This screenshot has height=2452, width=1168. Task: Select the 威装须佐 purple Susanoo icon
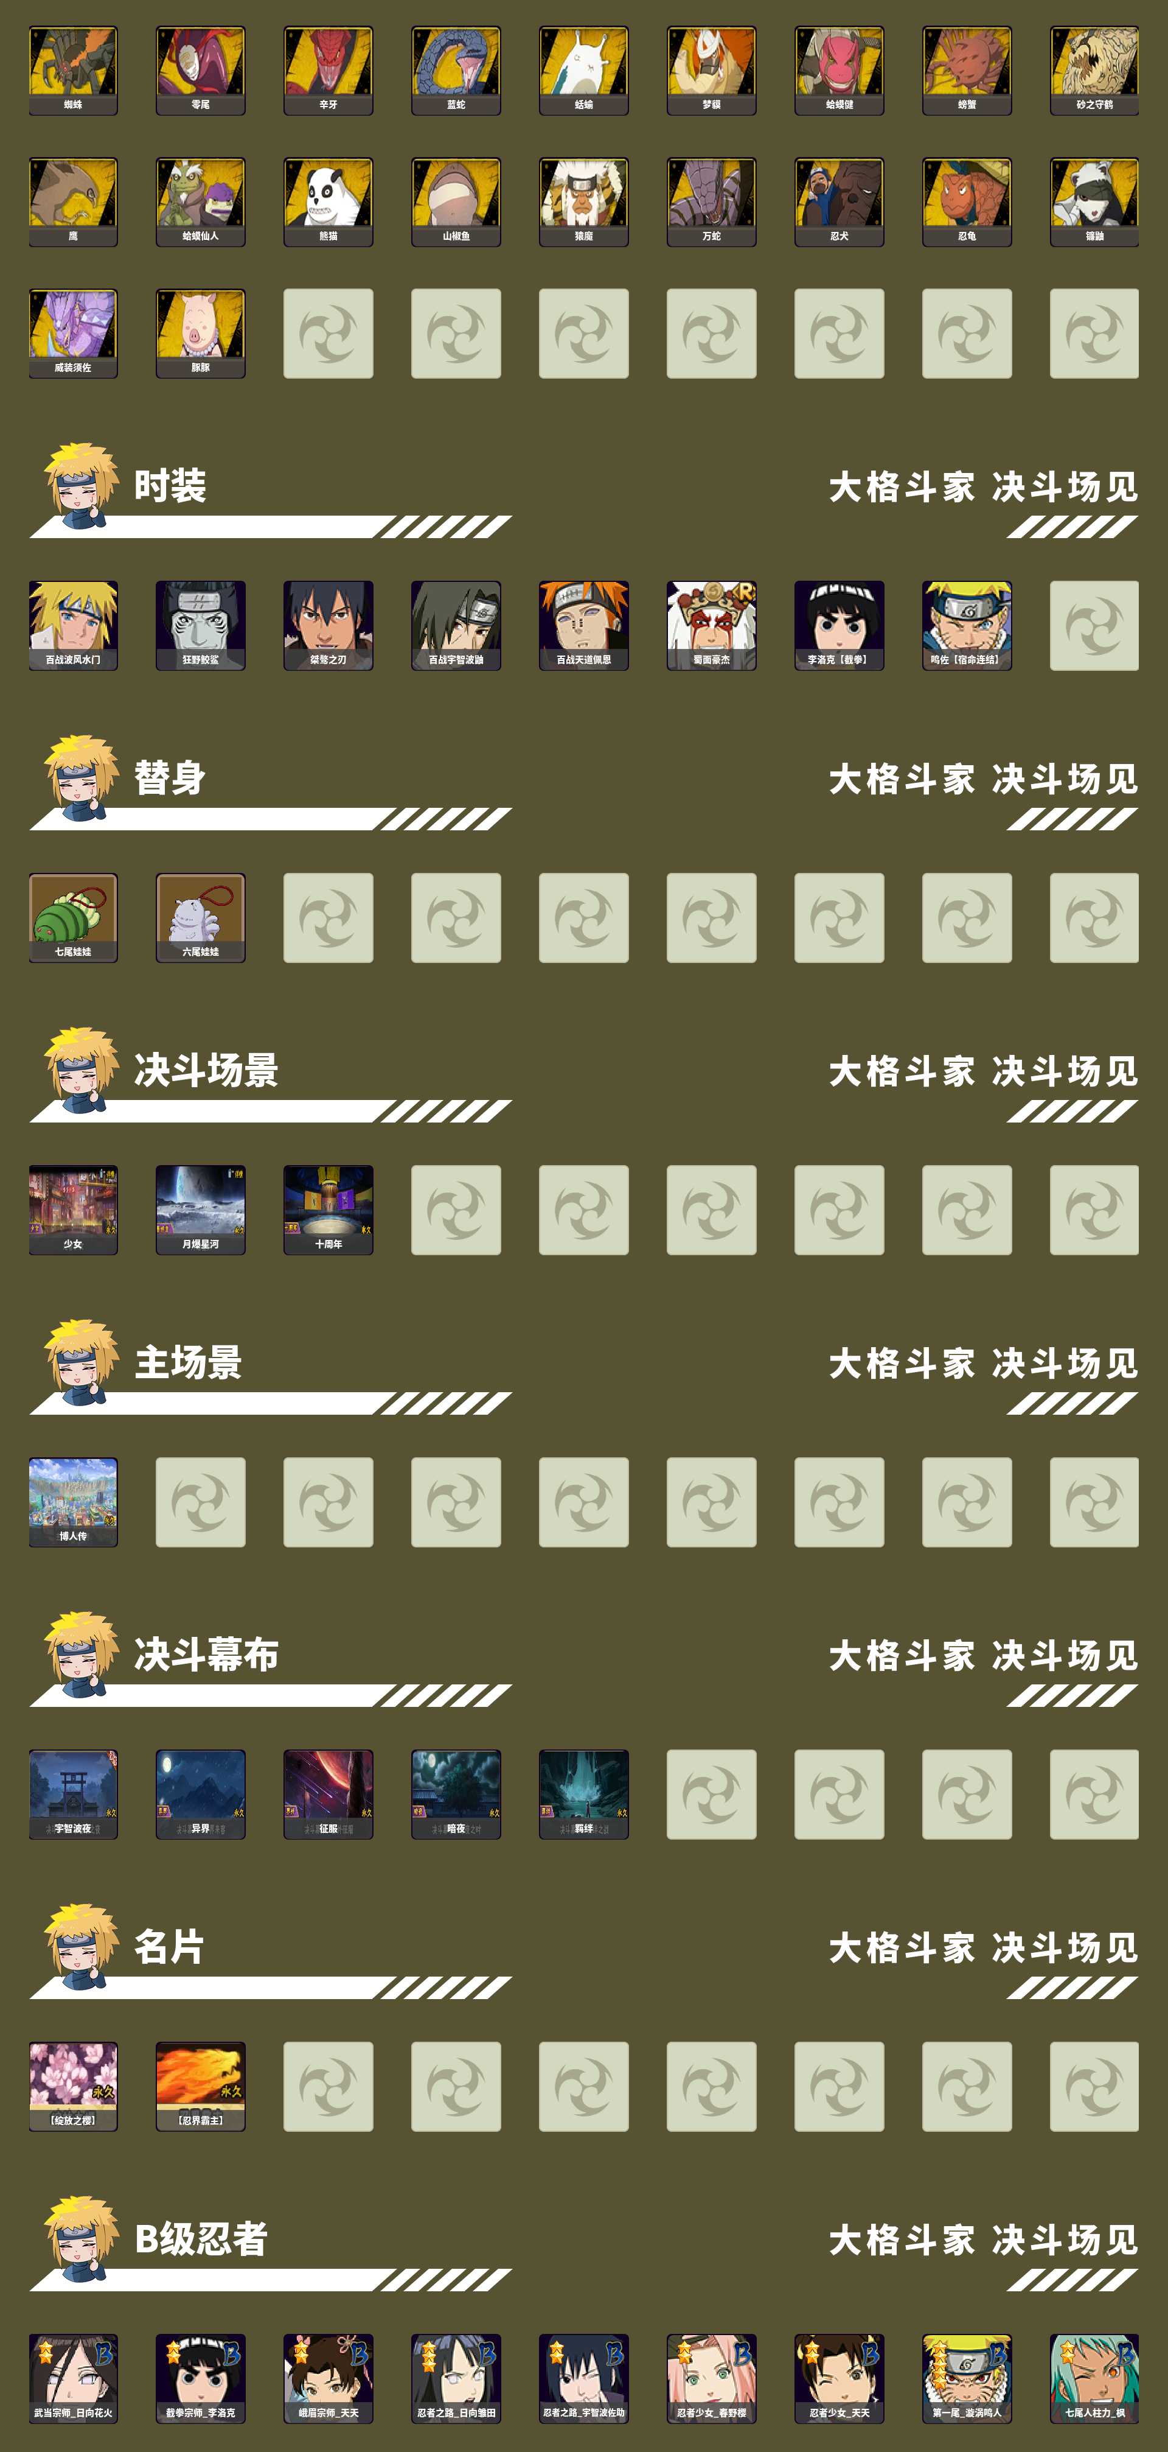pyautogui.click(x=73, y=333)
